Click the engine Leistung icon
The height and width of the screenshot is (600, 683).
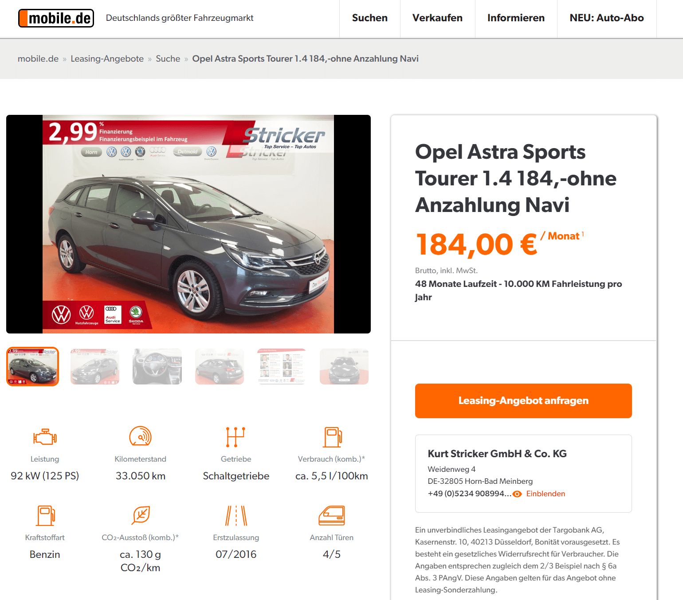point(45,437)
